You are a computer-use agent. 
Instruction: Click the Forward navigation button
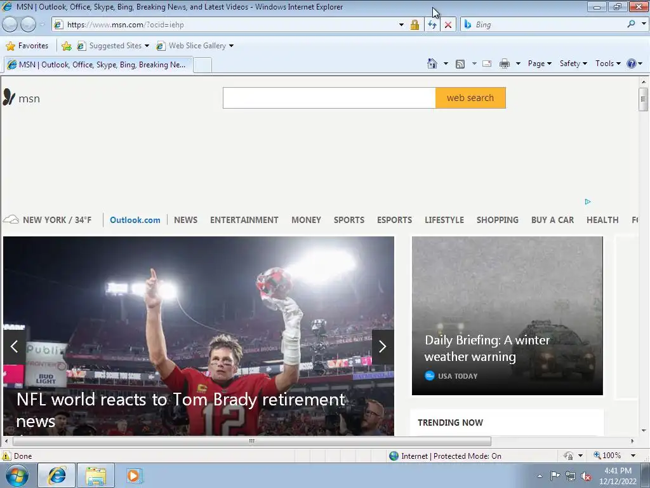28,25
